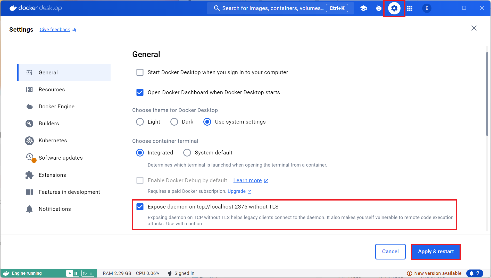The width and height of the screenshot is (491, 278).
Task: Click the Settings gear icon in header
Action: click(394, 8)
